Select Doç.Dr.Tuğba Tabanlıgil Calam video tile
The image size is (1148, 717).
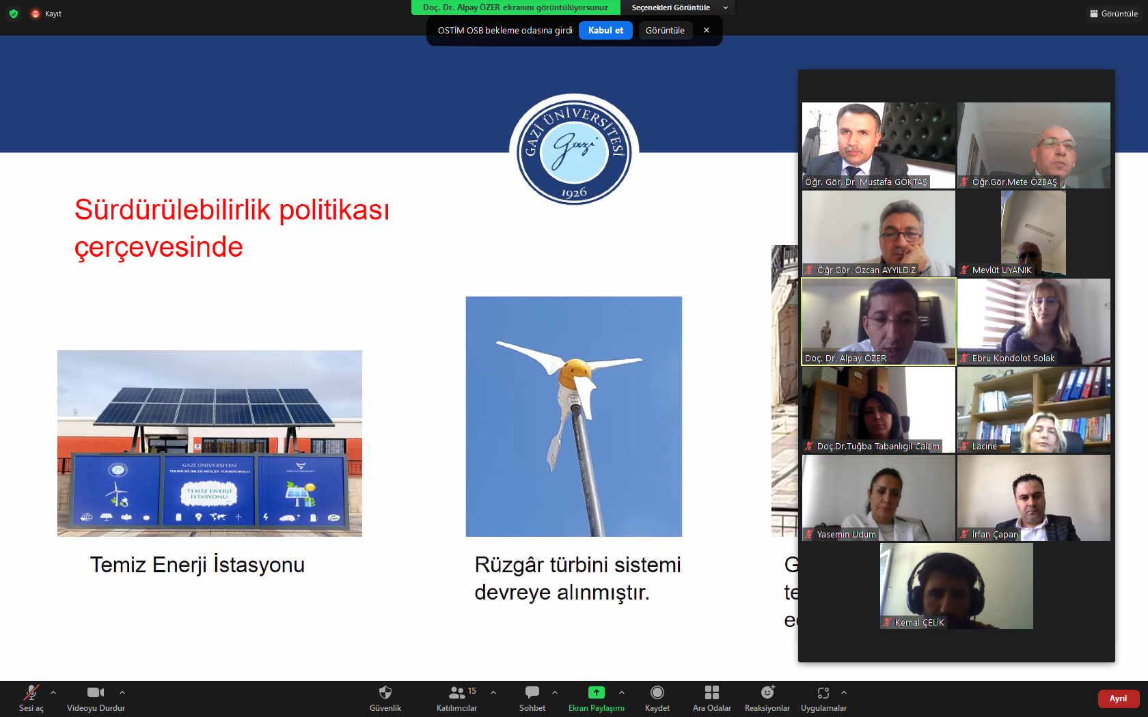pos(879,410)
